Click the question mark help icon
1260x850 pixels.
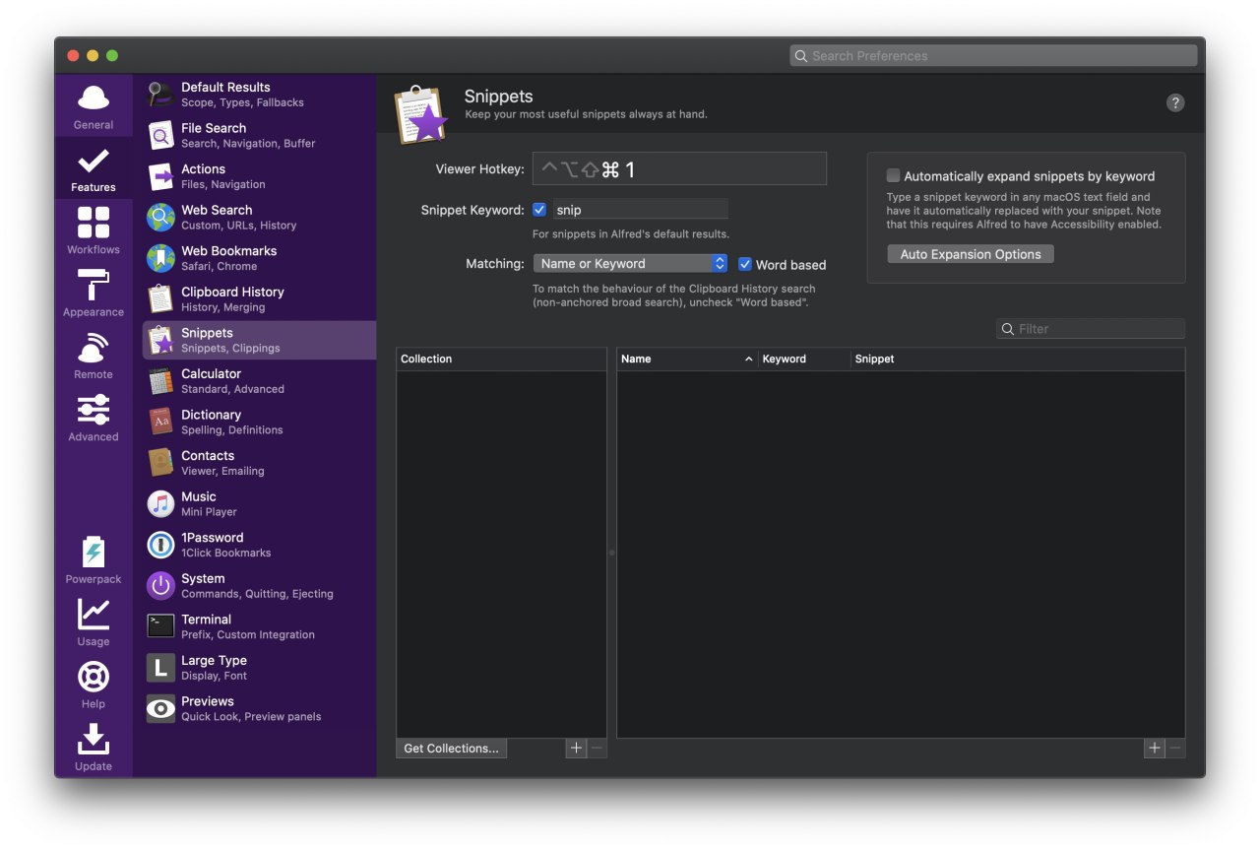click(1175, 102)
